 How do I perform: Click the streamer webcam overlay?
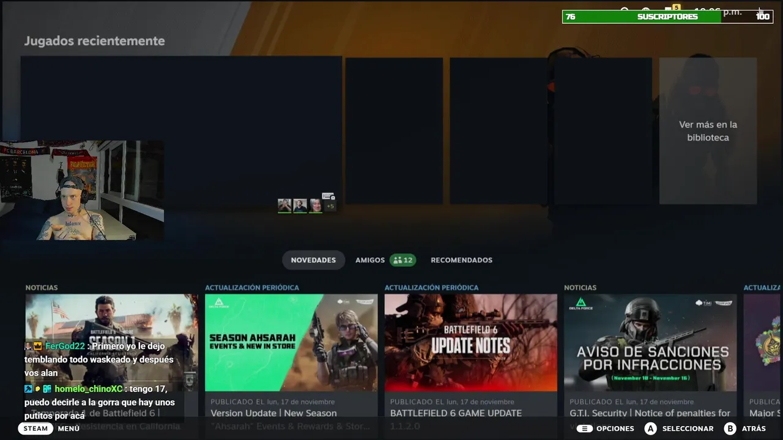click(82, 190)
